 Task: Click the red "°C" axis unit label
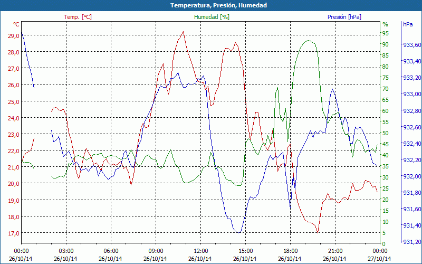(x=16, y=24)
